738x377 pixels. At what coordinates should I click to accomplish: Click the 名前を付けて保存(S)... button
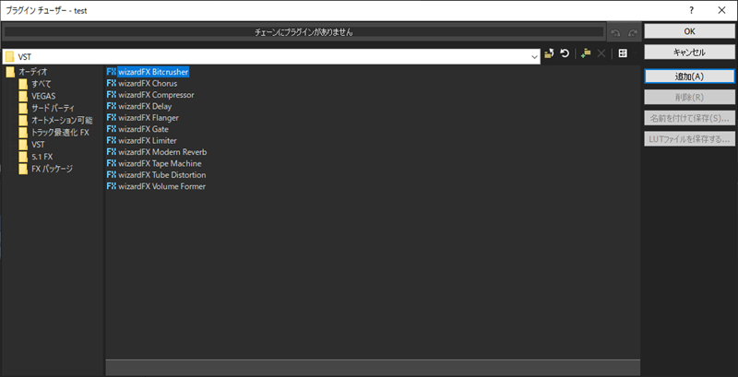(689, 118)
